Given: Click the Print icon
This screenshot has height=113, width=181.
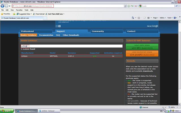Looking at the screenshot, I should pos(148,18).
